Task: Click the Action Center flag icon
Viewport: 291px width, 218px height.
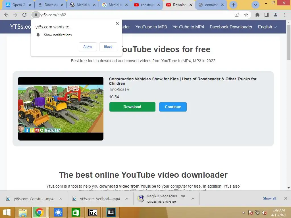Action: (x=251, y=213)
